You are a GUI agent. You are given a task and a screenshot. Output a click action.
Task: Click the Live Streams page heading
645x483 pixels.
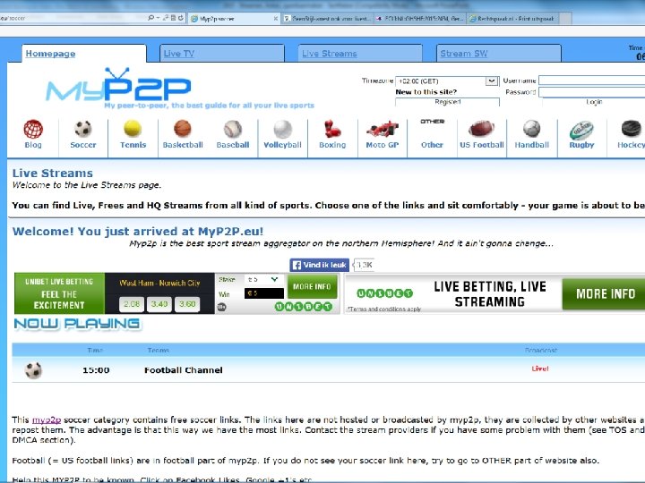53,173
